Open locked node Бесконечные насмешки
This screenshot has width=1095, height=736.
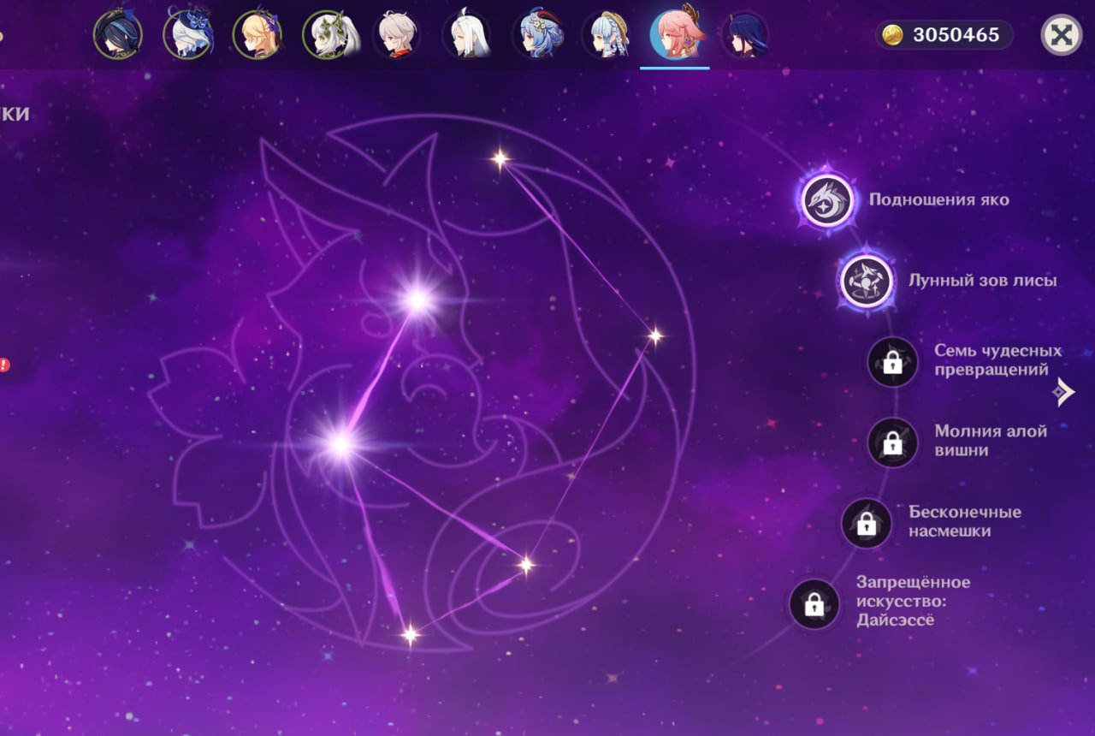pos(867,523)
